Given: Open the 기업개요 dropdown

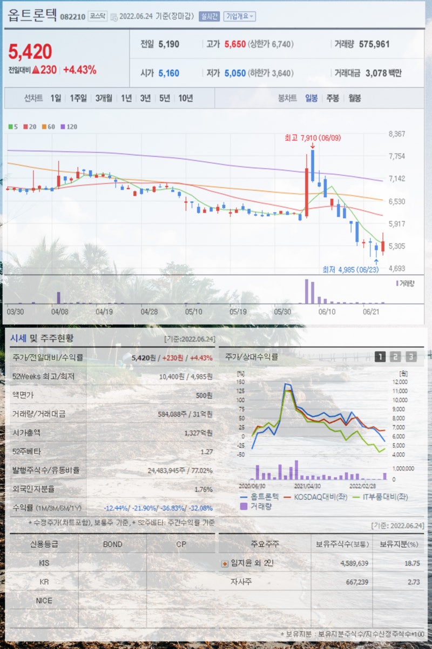Looking at the screenshot, I should [240, 17].
